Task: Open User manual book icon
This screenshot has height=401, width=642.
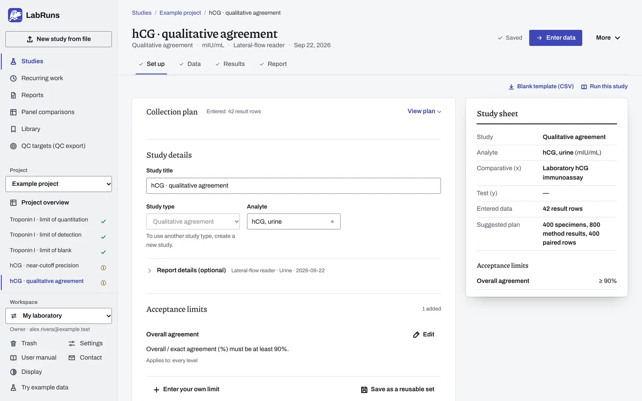Action: point(13,358)
